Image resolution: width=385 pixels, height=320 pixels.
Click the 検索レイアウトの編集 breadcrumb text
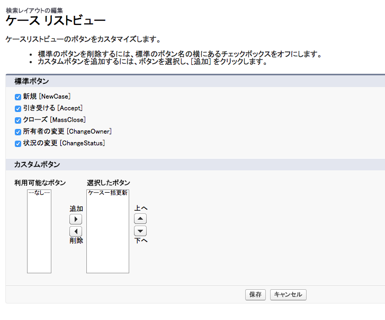pos(34,11)
